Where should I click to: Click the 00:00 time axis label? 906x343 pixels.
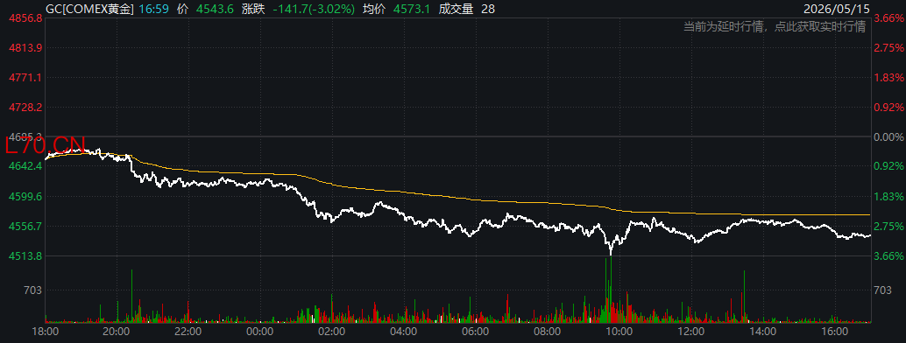click(x=260, y=332)
